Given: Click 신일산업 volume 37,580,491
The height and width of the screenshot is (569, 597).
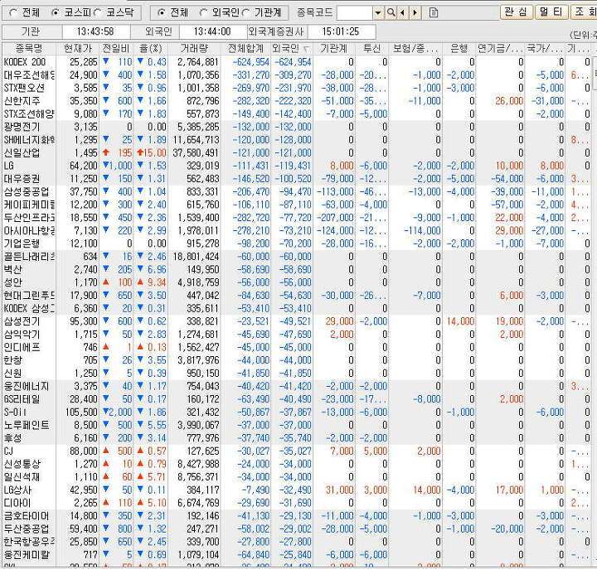Looking at the screenshot, I should point(196,153).
